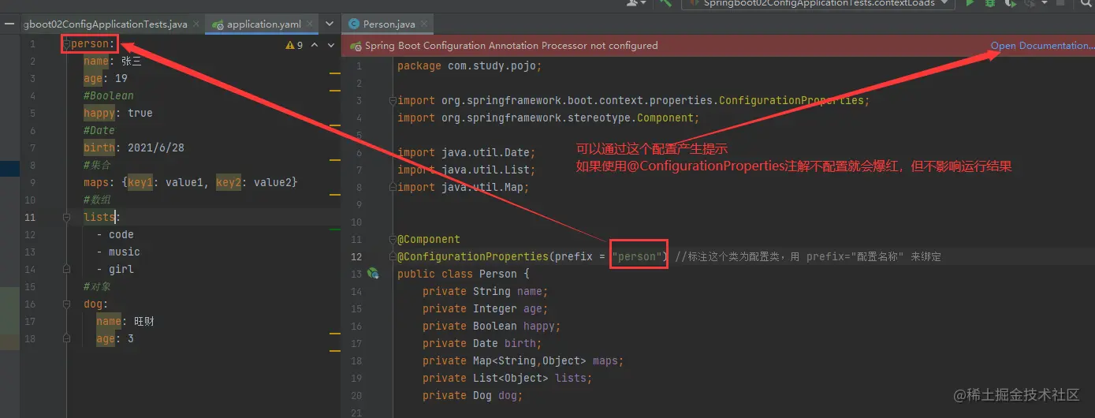Viewport: 1095px width, 418px height.
Task: Click the 'Map<String,Object> maps' field
Action: (x=523, y=361)
